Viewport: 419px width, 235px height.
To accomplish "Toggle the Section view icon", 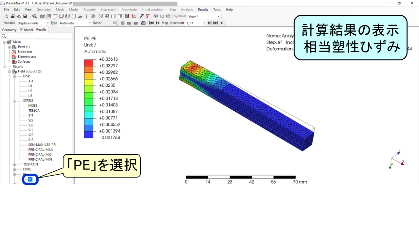I will pos(127,16).
